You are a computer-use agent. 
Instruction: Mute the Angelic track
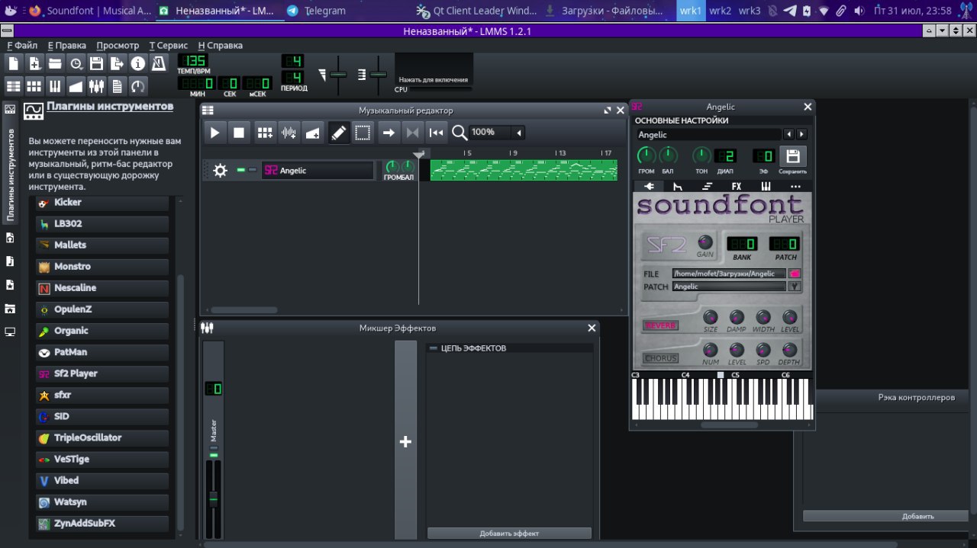click(241, 170)
